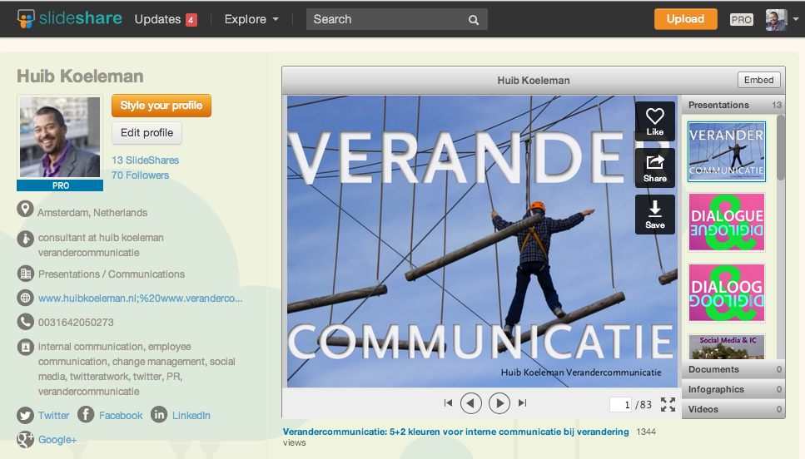The width and height of the screenshot is (805, 459).
Task: Click the industry building icon
Action: click(x=25, y=274)
